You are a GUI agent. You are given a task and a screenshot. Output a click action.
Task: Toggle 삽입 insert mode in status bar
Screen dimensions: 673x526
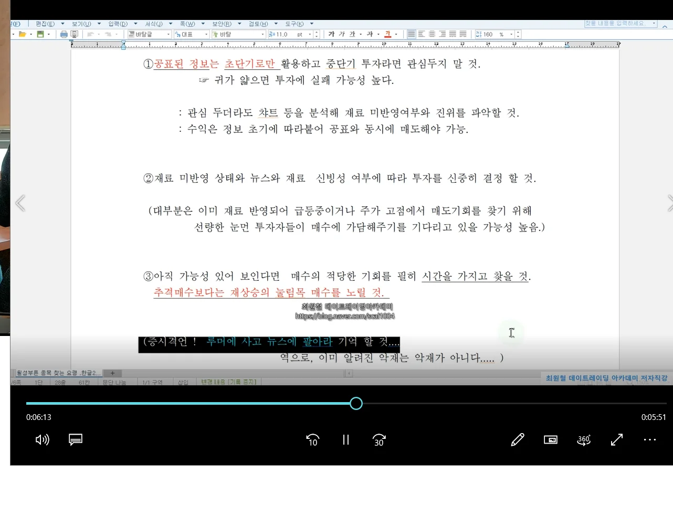[183, 382]
